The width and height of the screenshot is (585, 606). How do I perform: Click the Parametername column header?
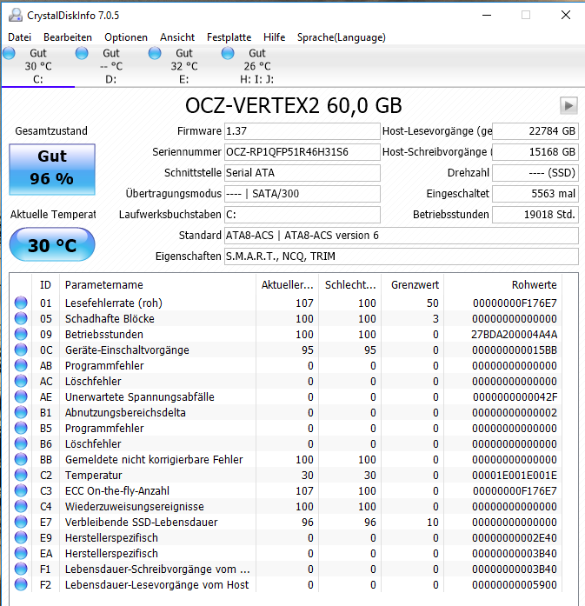[157, 285]
